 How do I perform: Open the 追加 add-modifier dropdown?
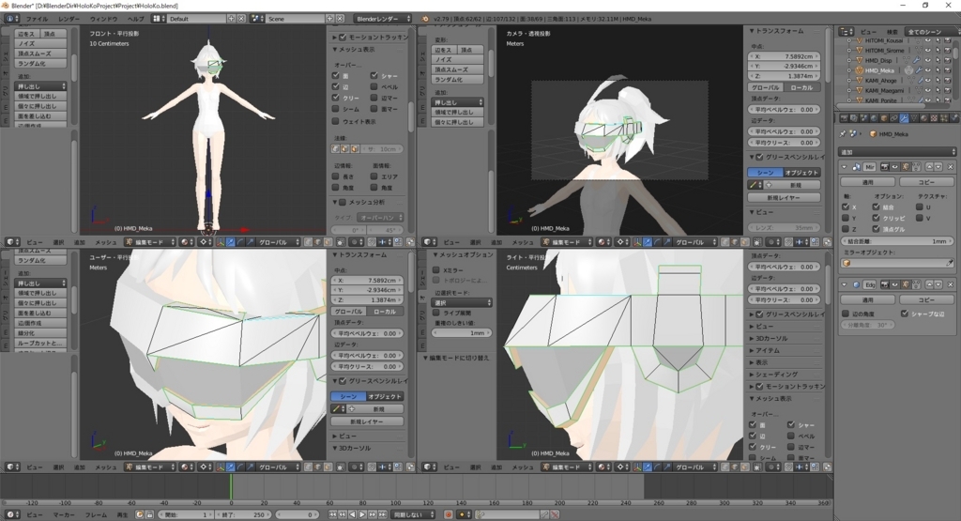(898, 152)
